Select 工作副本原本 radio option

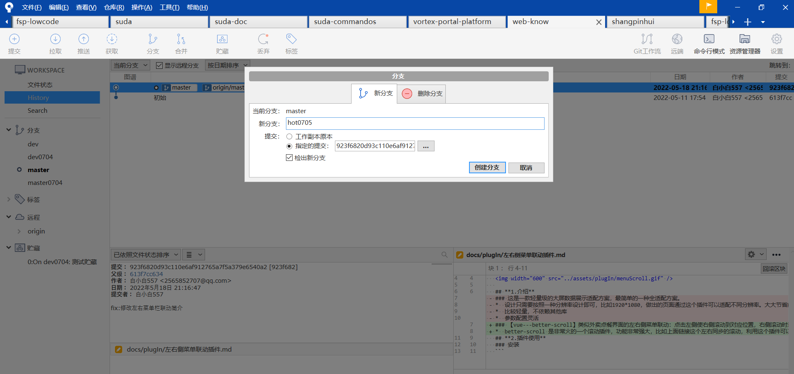coord(289,136)
